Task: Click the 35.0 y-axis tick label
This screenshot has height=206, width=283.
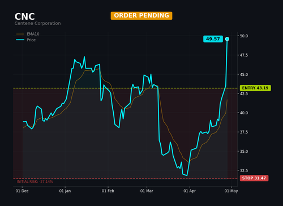Action: [244, 151]
